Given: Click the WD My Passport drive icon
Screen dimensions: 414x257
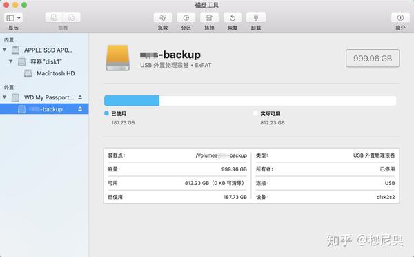Looking at the screenshot, I should click(x=15, y=97).
